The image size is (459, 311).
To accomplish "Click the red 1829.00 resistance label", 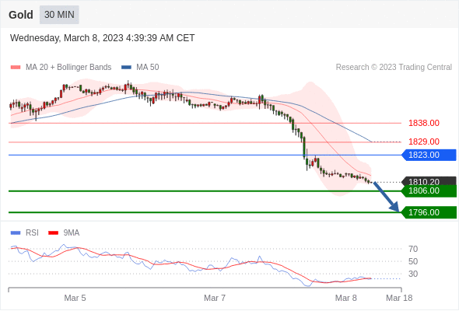I will pyautogui.click(x=424, y=142).
